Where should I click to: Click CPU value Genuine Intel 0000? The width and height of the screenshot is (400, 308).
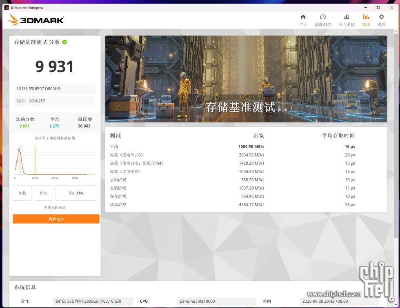click(217, 301)
